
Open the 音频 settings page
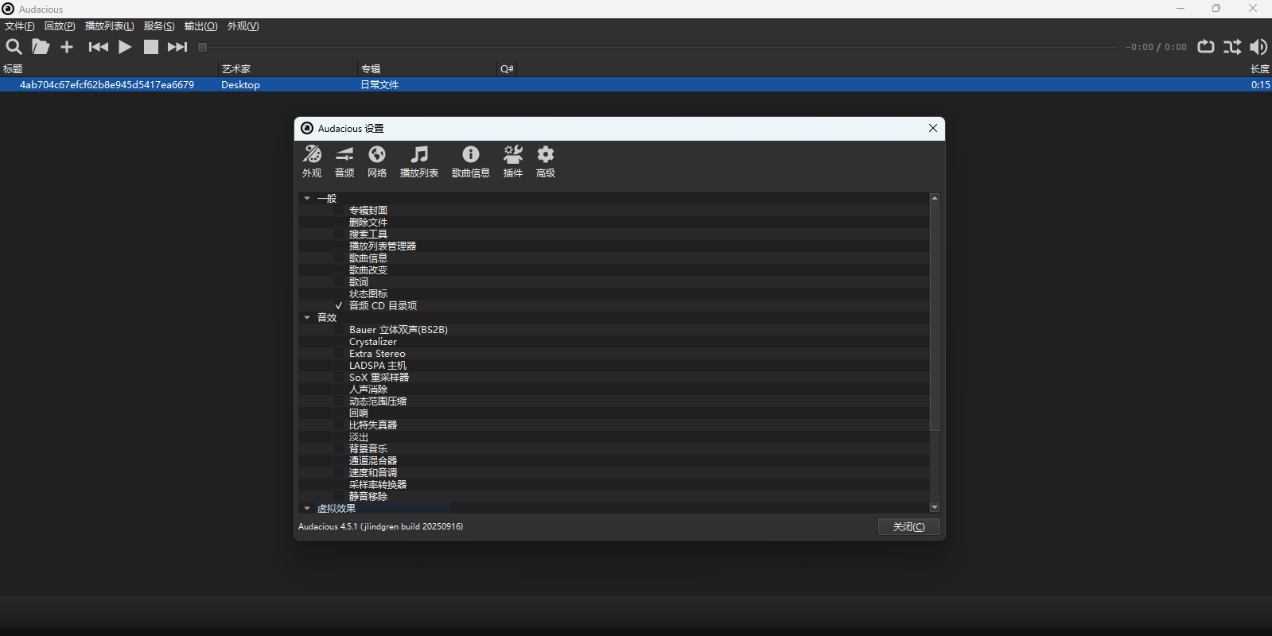click(x=344, y=161)
